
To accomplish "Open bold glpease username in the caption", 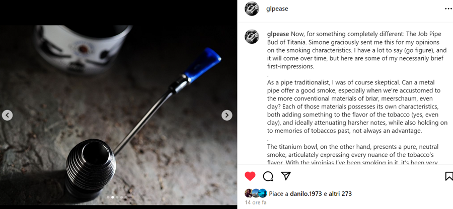I will [278, 34].
